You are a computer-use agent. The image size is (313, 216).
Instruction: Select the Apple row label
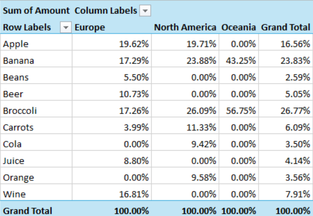[x=16, y=44]
